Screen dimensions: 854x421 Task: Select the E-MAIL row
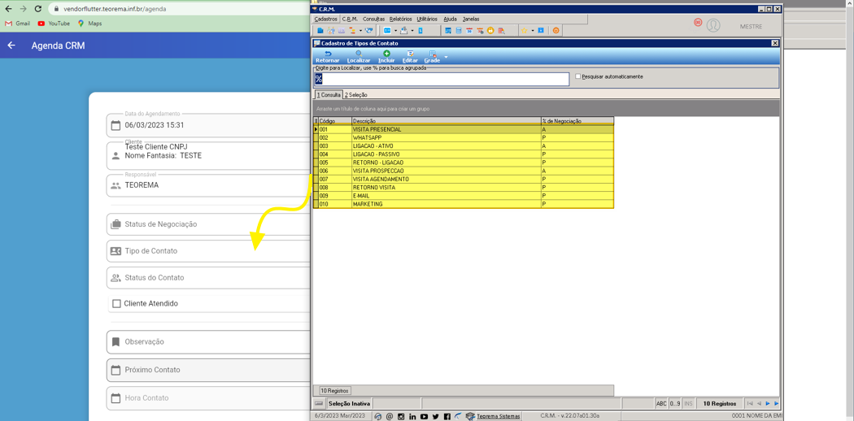464,195
